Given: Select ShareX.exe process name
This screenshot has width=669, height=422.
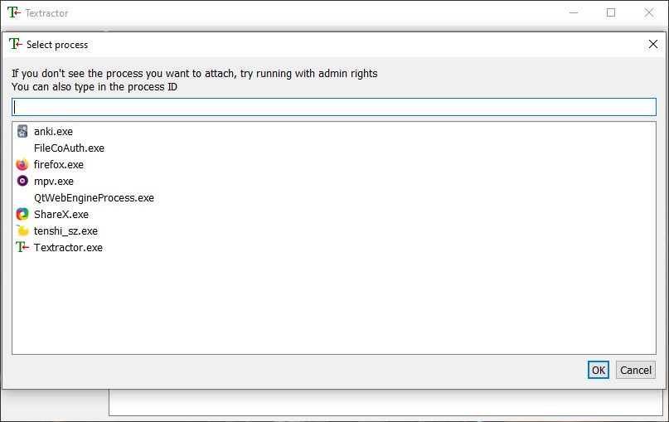Looking at the screenshot, I should [x=61, y=214].
